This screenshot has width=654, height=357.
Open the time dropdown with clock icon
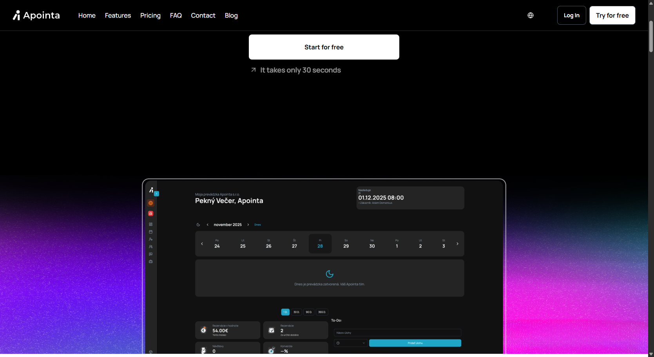[351, 343]
